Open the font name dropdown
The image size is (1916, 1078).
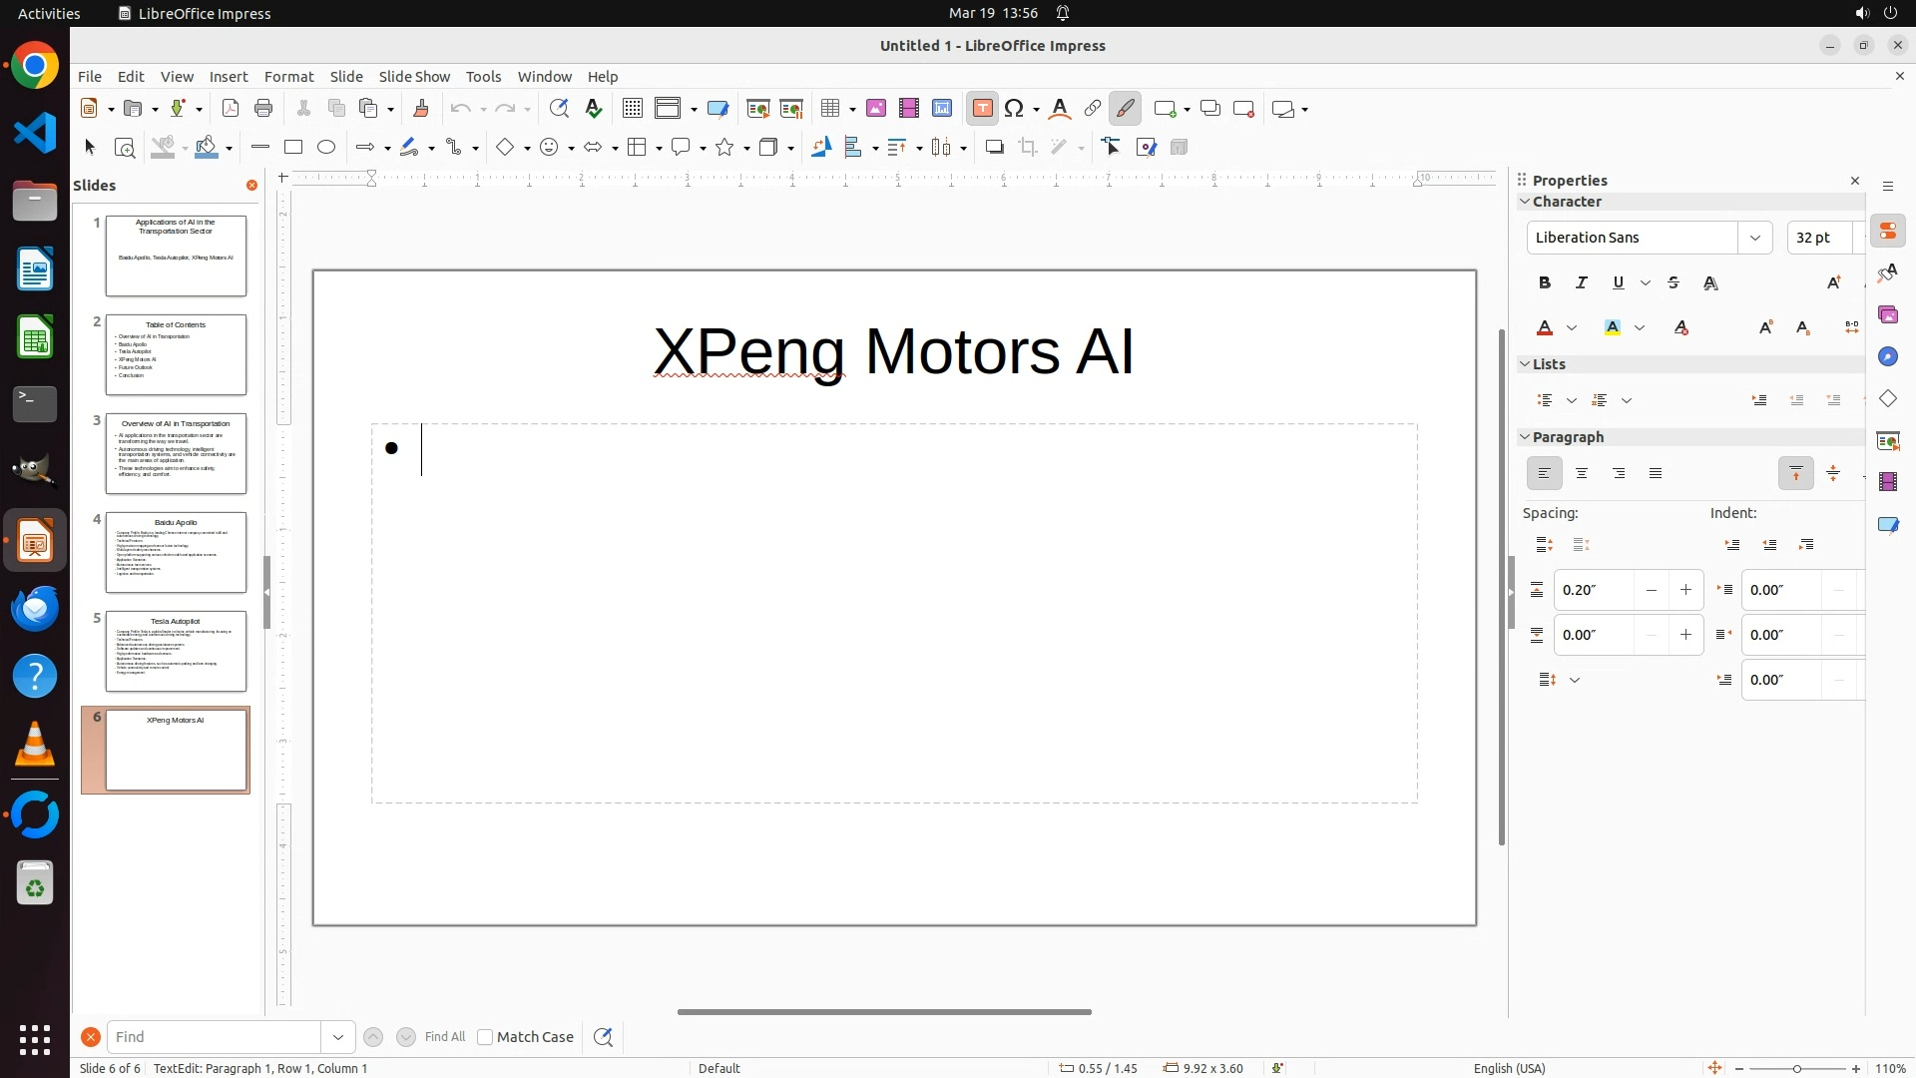[x=1754, y=238]
